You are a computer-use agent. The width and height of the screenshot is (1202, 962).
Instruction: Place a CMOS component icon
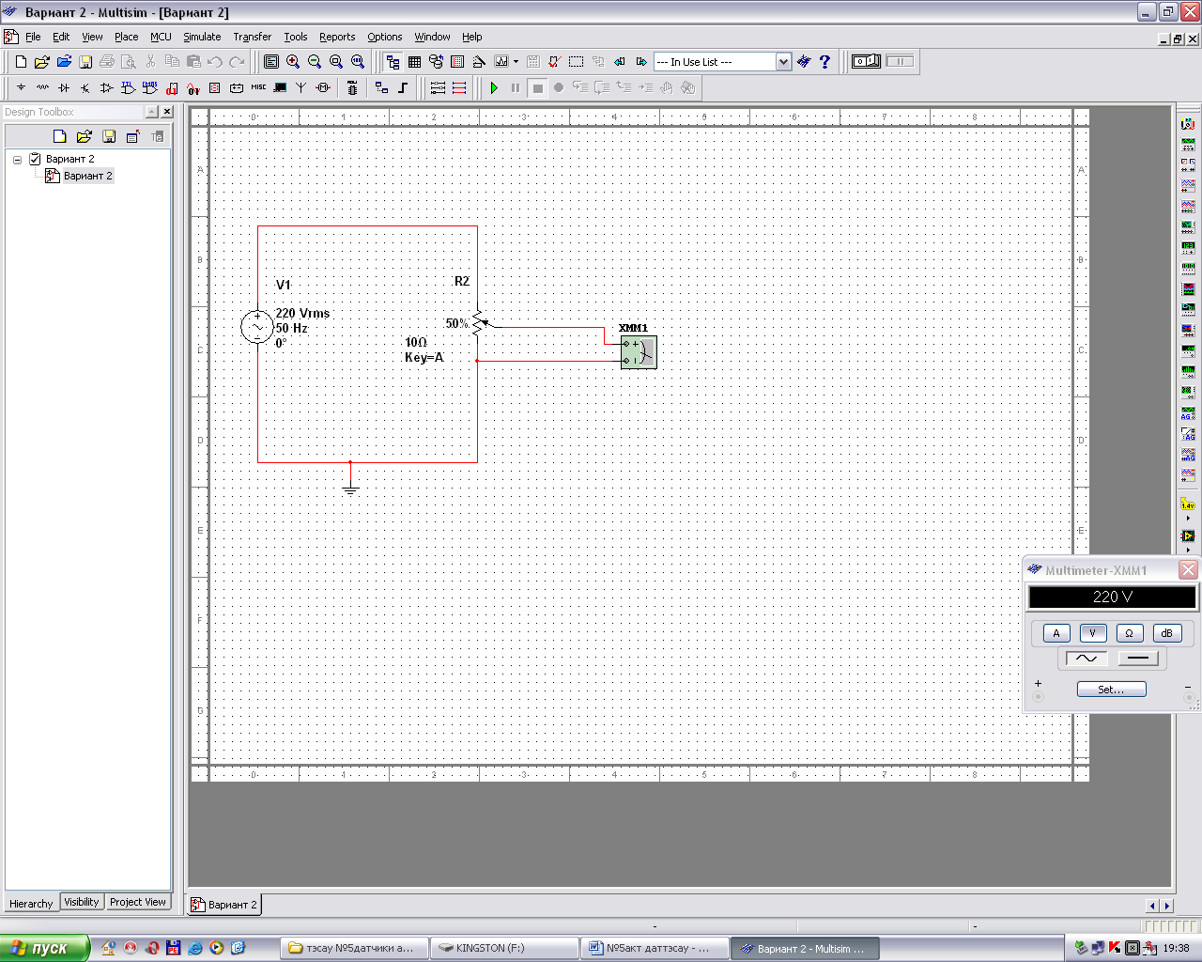click(150, 88)
